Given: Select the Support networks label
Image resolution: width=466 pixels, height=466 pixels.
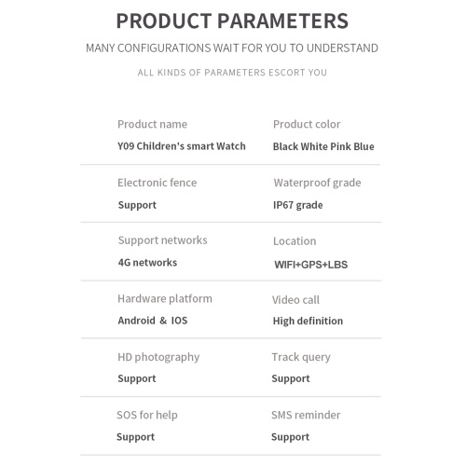Looking at the screenshot, I should [x=162, y=240].
